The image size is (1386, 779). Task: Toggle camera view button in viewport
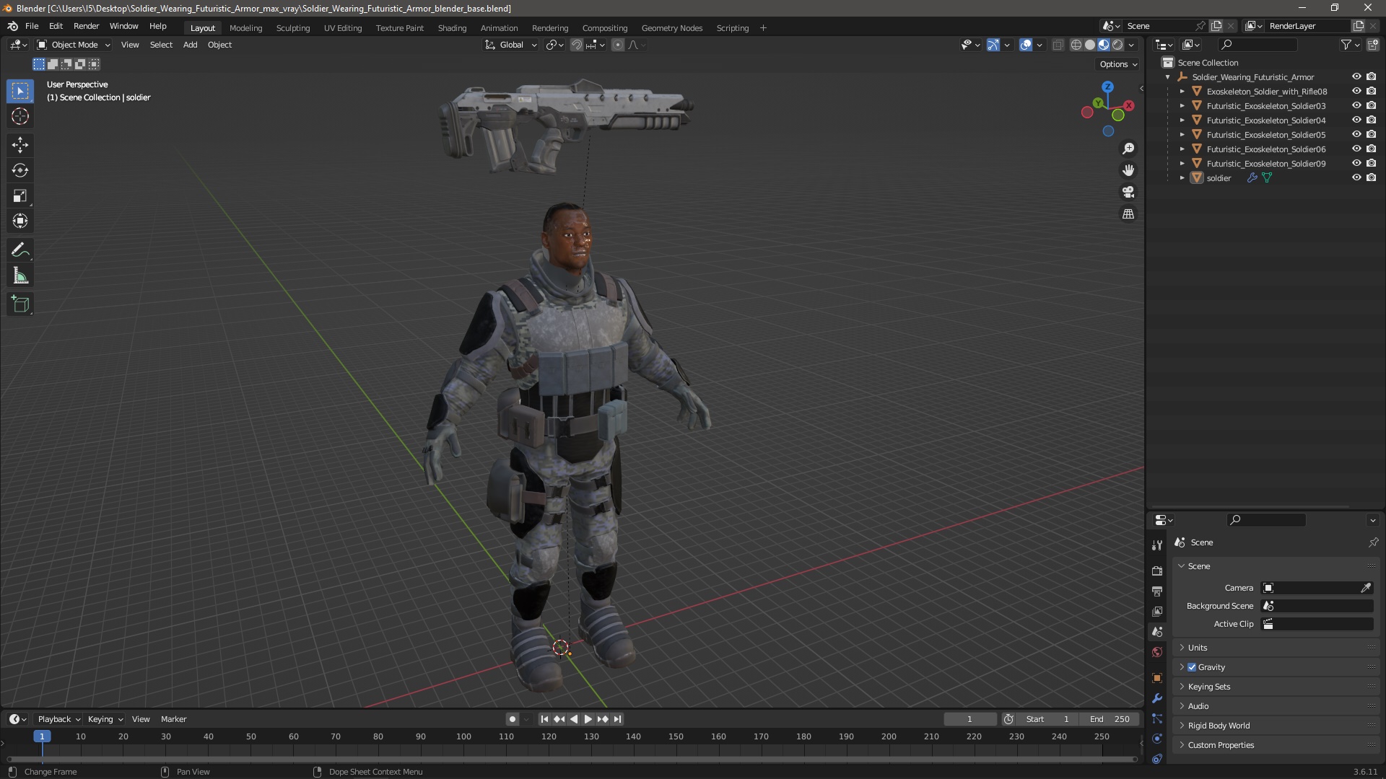pyautogui.click(x=1128, y=193)
